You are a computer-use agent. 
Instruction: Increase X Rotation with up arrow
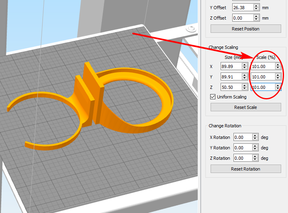click(255, 136)
